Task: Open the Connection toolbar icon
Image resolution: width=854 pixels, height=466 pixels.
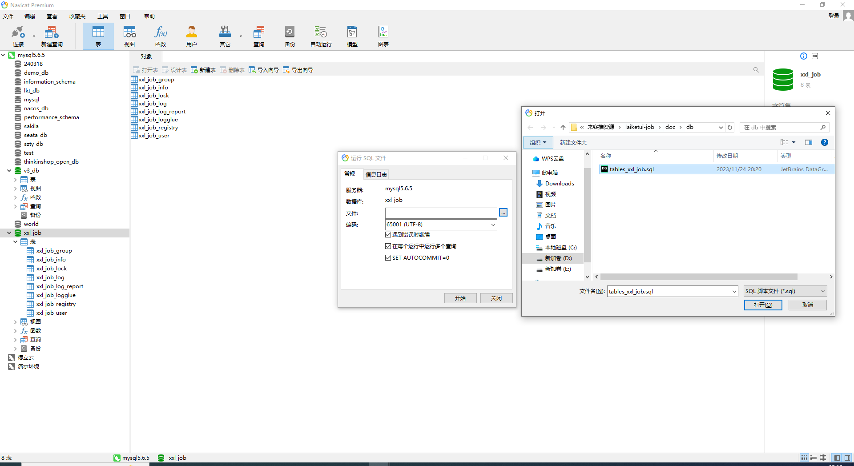Action: point(18,36)
